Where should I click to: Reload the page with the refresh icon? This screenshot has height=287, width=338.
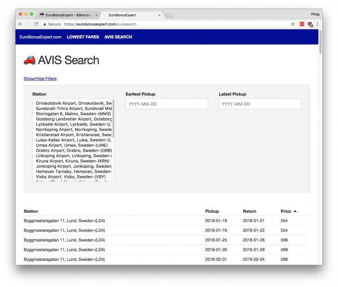36,24
